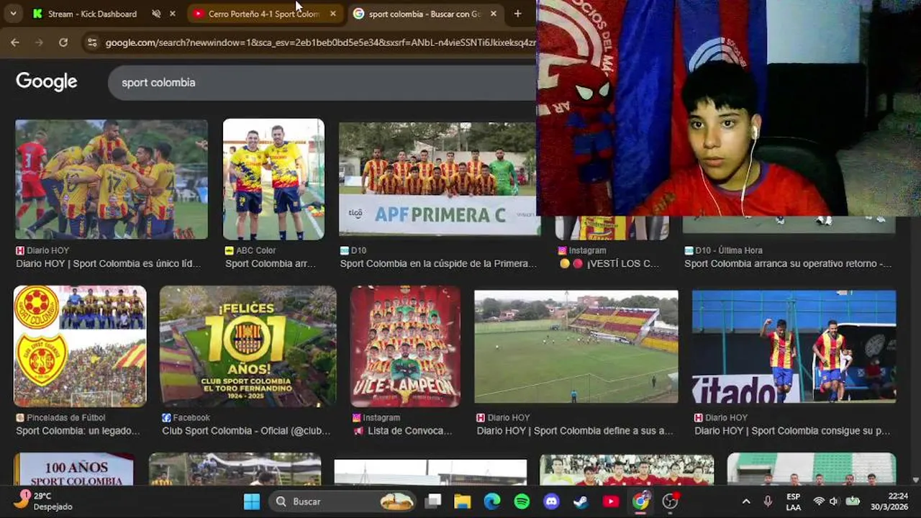The image size is (921, 518).
Task: Open the '100 AÑOS Sport Colombia' thumbnail
Action: 74,469
